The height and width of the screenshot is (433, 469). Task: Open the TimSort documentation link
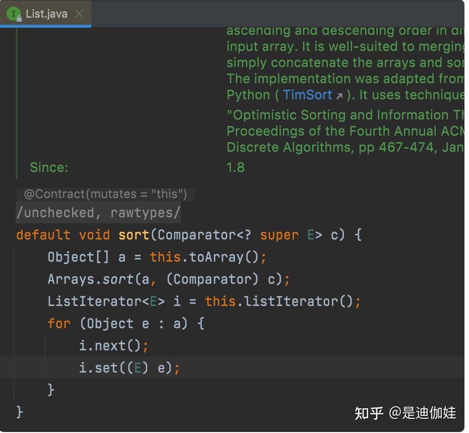pyautogui.click(x=308, y=95)
